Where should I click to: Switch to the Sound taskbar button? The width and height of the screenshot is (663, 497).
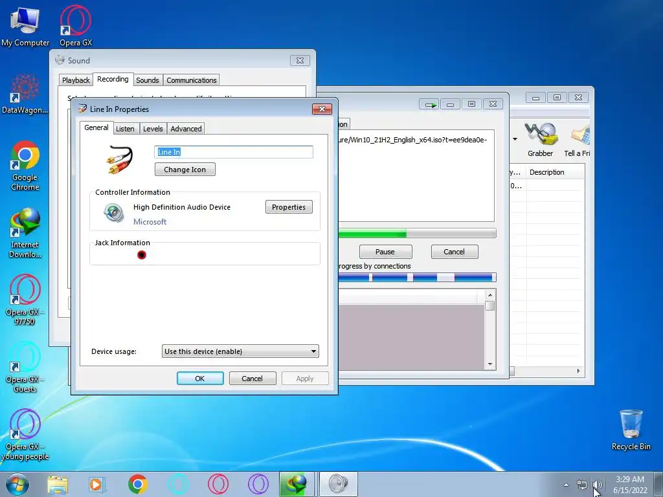tap(338, 484)
